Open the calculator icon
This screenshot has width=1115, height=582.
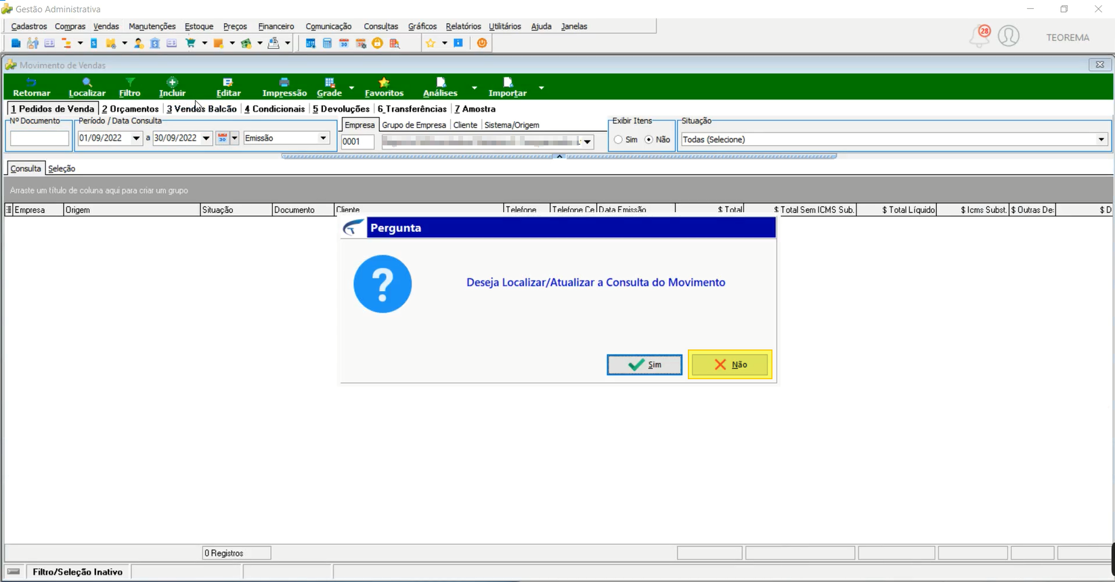coord(328,43)
